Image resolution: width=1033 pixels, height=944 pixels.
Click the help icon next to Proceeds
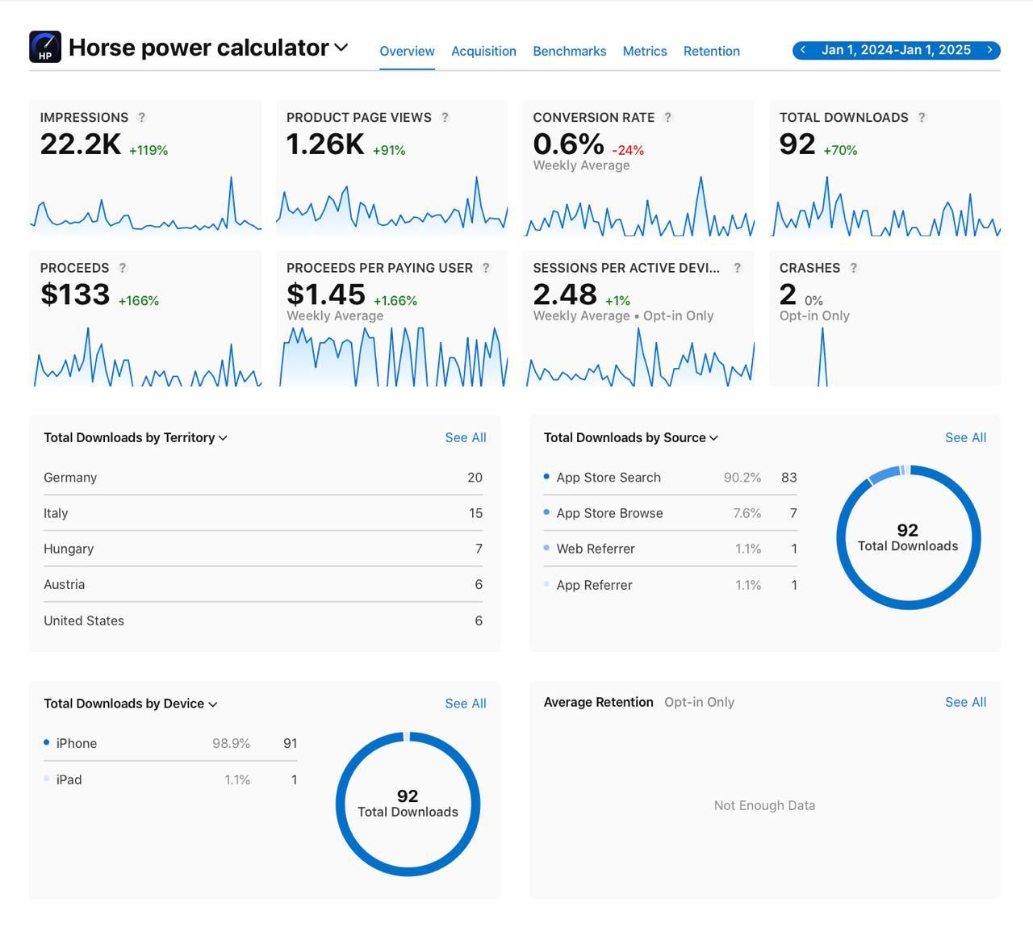coord(123,268)
